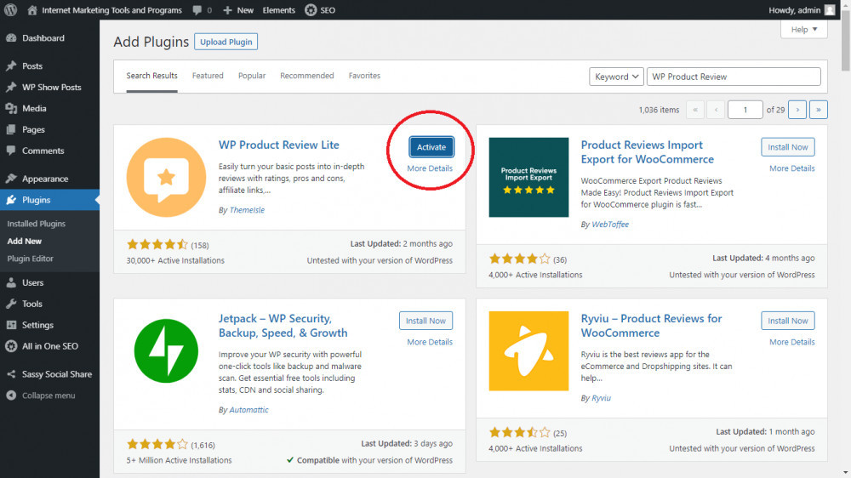Open the WP Product Review Lite title link
This screenshot has height=478, width=851.
(279, 145)
